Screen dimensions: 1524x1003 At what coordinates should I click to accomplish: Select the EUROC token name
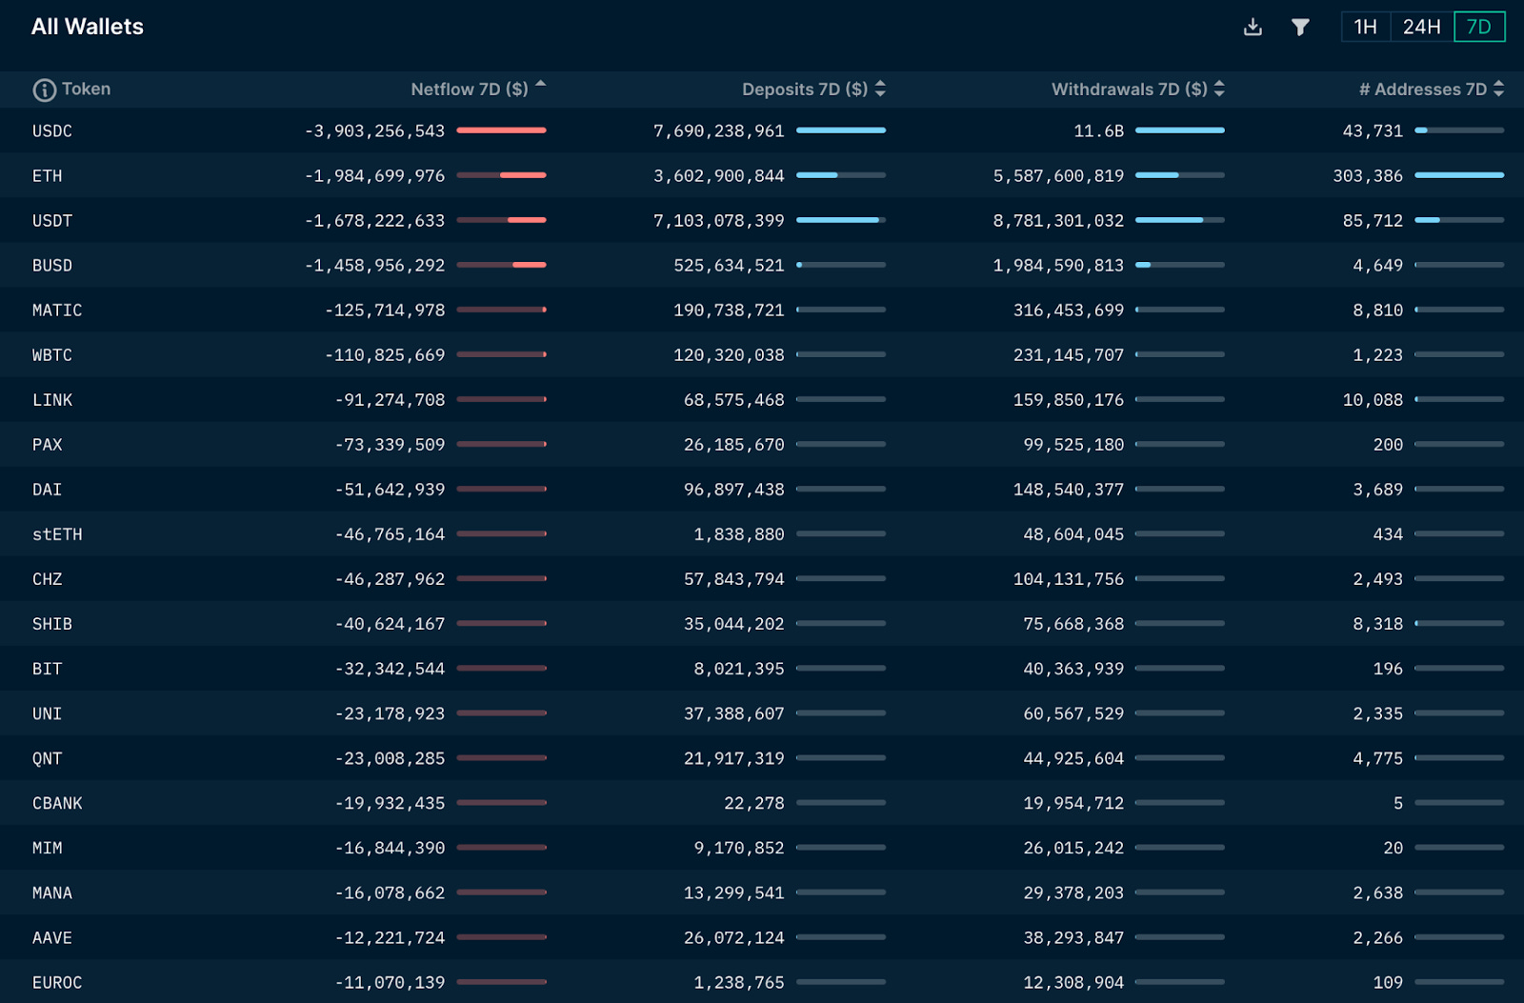(x=57, y=982)
